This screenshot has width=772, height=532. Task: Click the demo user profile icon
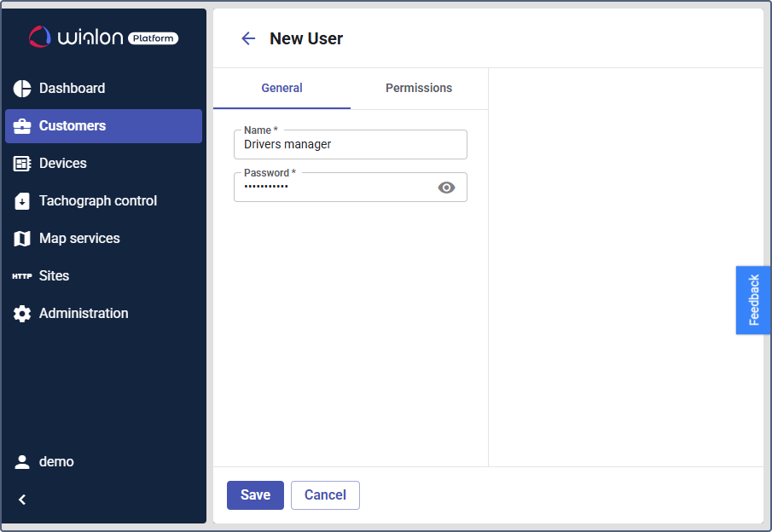point(22,462)
